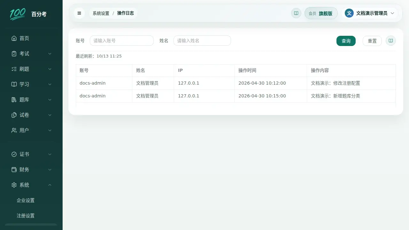The width and height of the screenshot is (409, 230).
Task: Expand the 试卷 menu chevron
Action: tap(50, 115)
